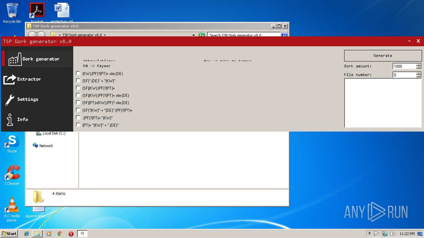Check the (SF)(PT)=(KW).(PF)? site:(DE) box
424x238 pixels.
pyautogui.click(x=78, y=102)
